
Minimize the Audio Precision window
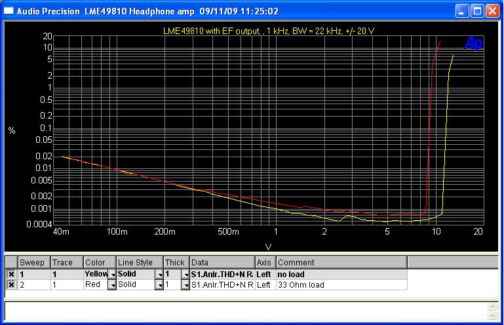click(x=462, y=11)
